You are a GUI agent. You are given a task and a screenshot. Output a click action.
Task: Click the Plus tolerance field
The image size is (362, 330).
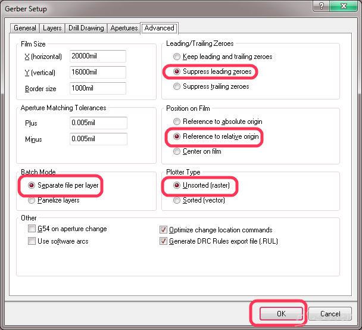coord(98,123)
